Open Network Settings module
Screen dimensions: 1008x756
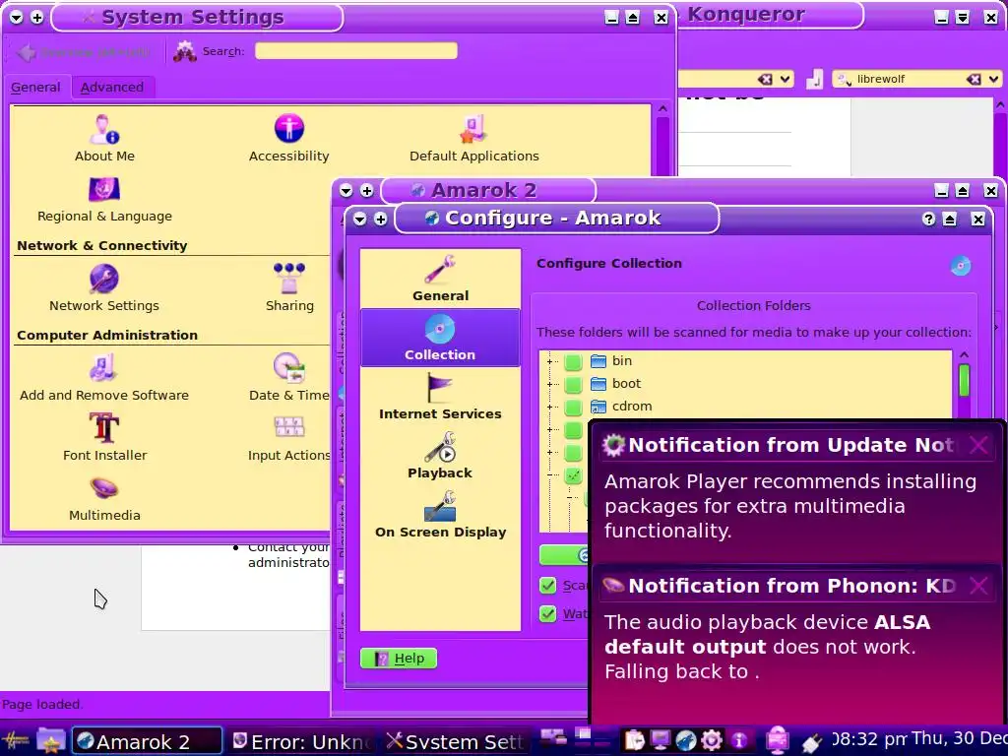coord(104,288)
